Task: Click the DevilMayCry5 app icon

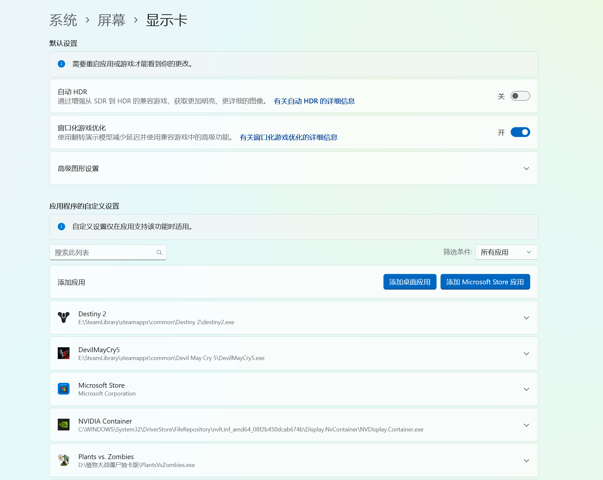Action: click(x=64, y=353)
